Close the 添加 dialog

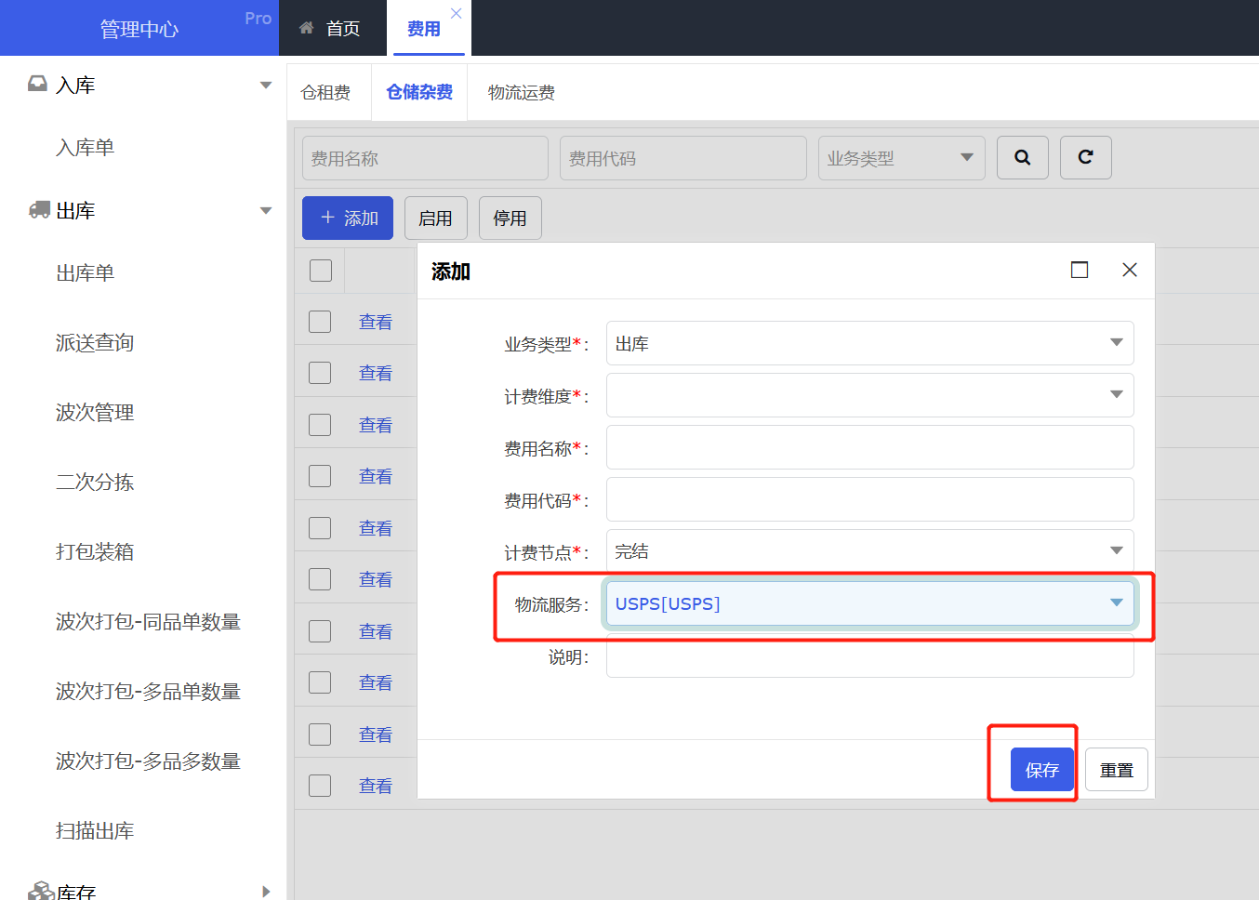[1130, 270]
